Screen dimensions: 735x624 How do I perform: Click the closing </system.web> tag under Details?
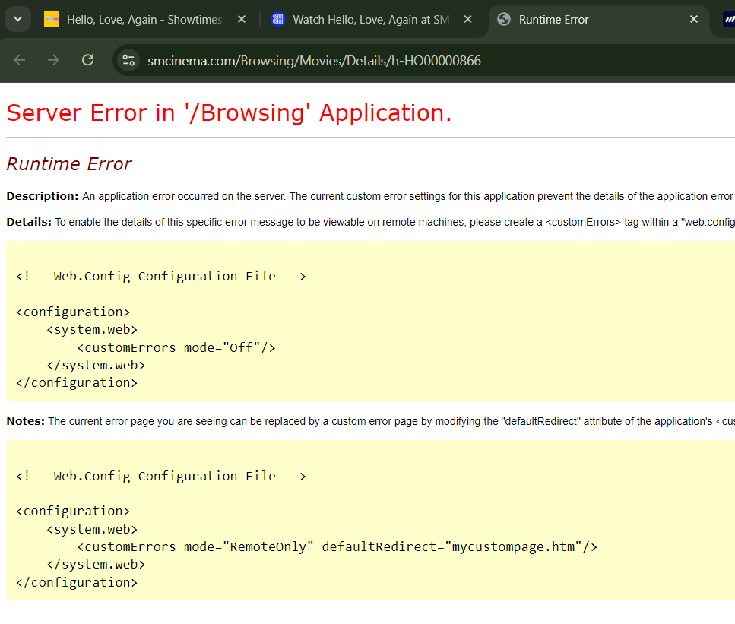click(96, 366)
